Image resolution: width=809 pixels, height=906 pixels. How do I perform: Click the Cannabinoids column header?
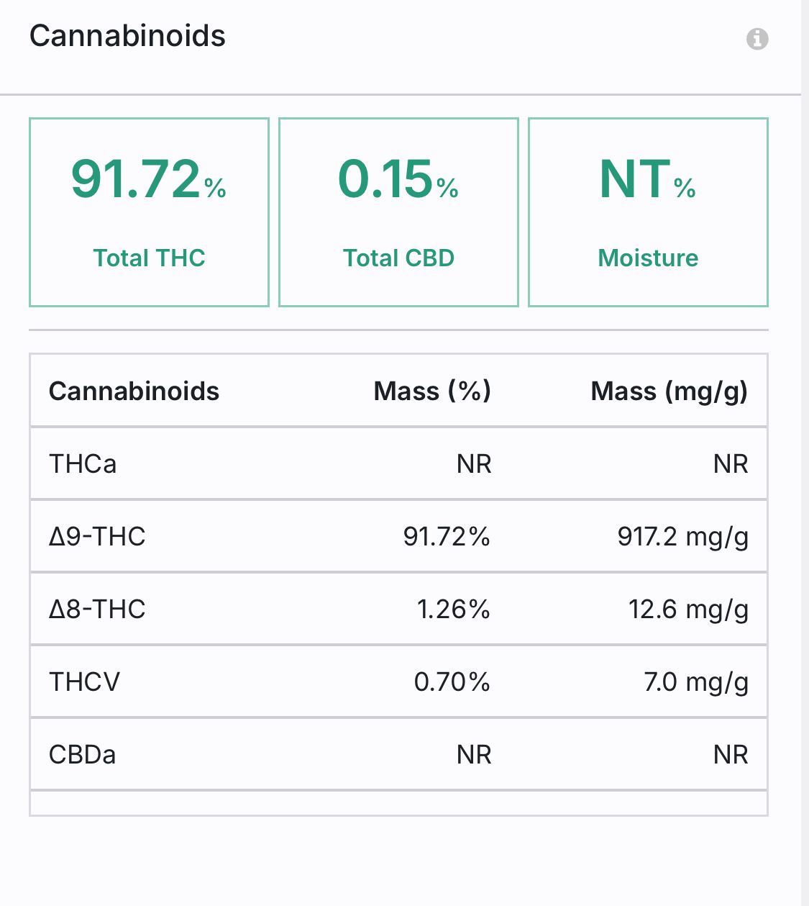click(134, 391)
